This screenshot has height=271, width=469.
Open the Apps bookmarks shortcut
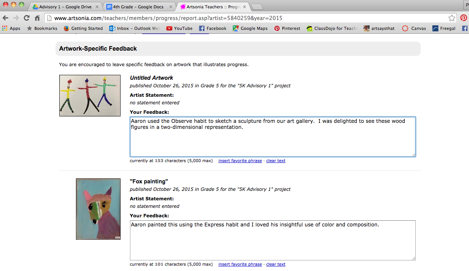[x=11, y=28]
